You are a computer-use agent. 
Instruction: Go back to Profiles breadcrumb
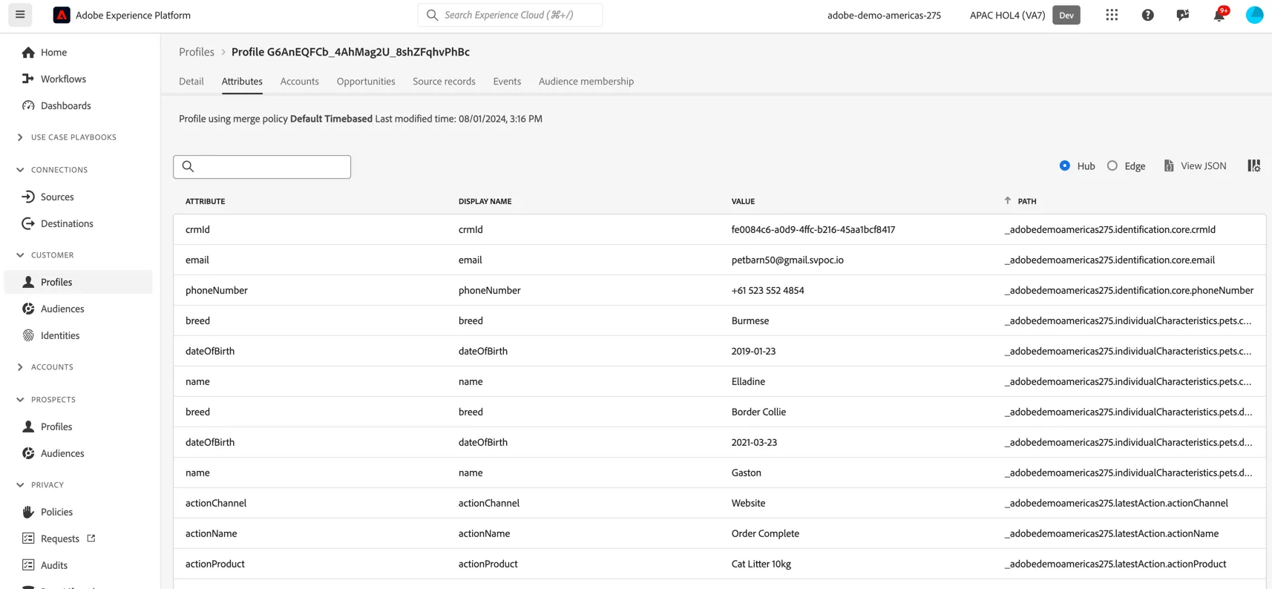tap(197, 52)
